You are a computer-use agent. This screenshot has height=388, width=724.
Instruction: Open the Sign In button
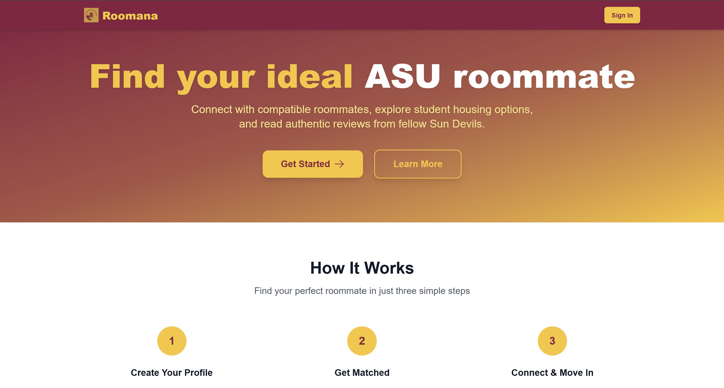click(x=622, y=15)
